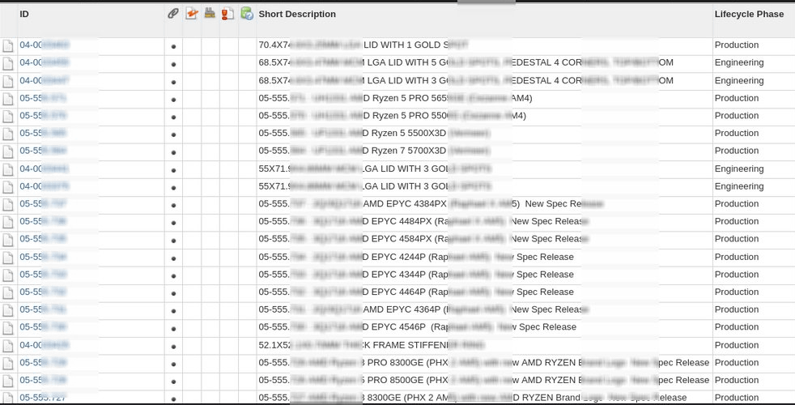
Task: Click attachment dot in EPYC 4244P row
Action: pos(173,258)
